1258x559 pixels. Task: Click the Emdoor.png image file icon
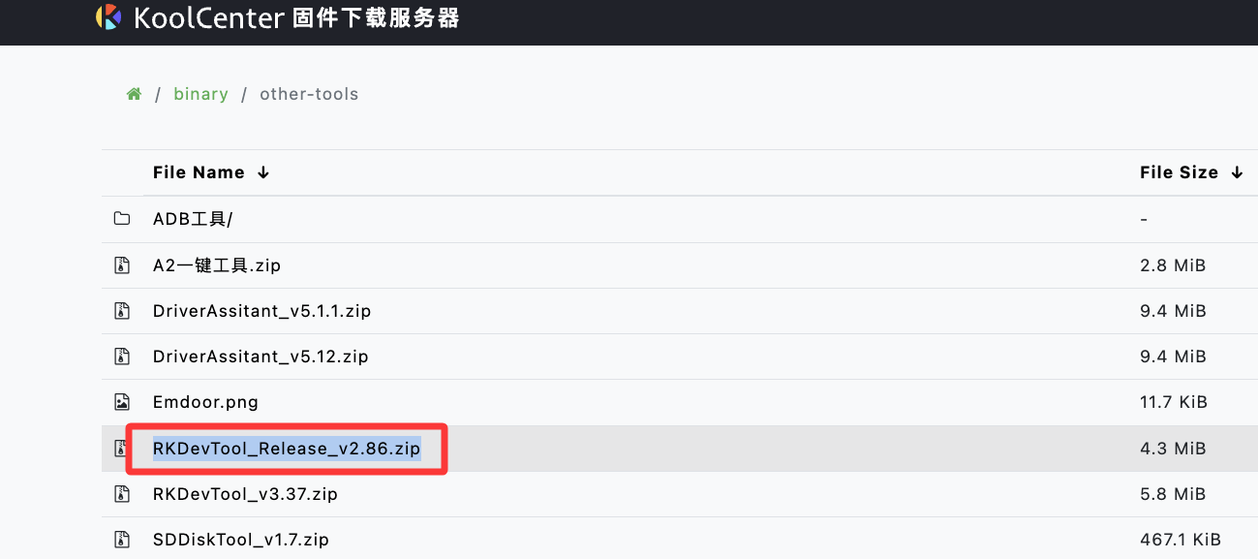(122, 402)
